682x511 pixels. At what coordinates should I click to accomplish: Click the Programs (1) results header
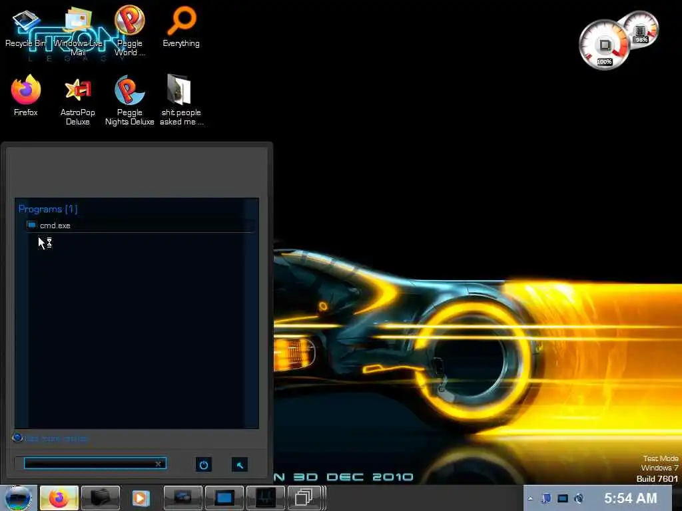point(48,209)
